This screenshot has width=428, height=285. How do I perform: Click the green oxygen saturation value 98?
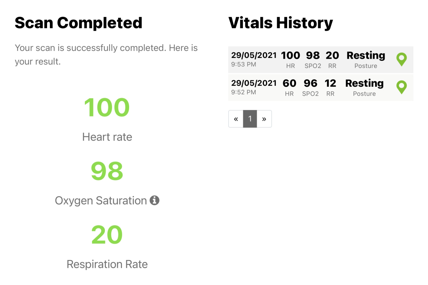point(107,171)
